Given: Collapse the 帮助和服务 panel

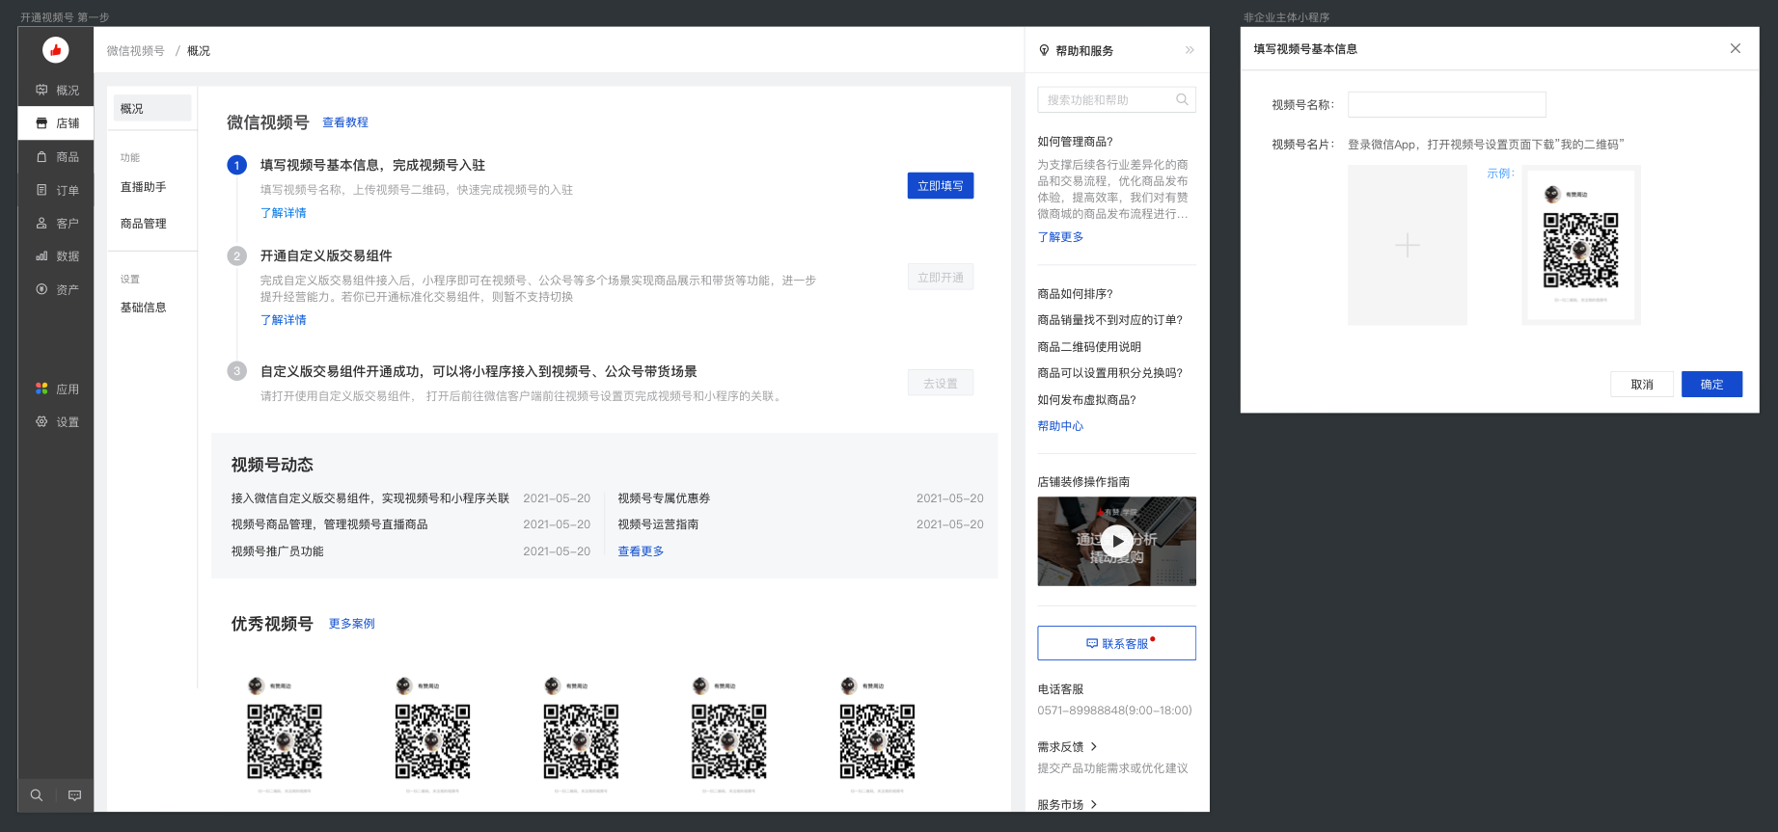Looking at the screenshot, I should (1190, 50).
